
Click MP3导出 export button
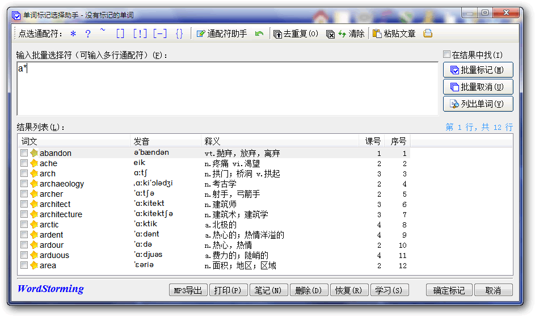point(188,290)
